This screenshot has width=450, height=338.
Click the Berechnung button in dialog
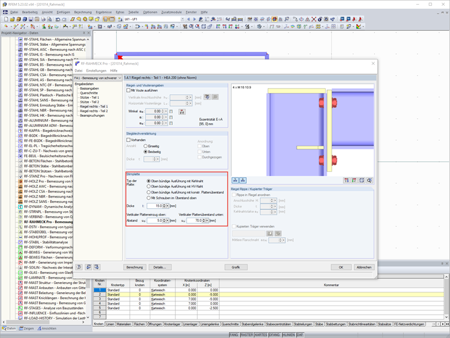pos(134,267)
